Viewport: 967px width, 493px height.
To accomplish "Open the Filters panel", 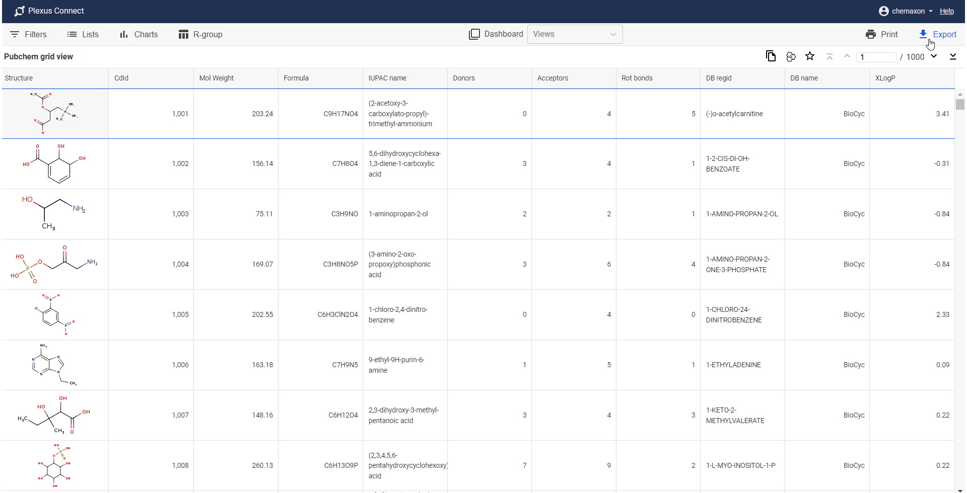I will 28,34.
